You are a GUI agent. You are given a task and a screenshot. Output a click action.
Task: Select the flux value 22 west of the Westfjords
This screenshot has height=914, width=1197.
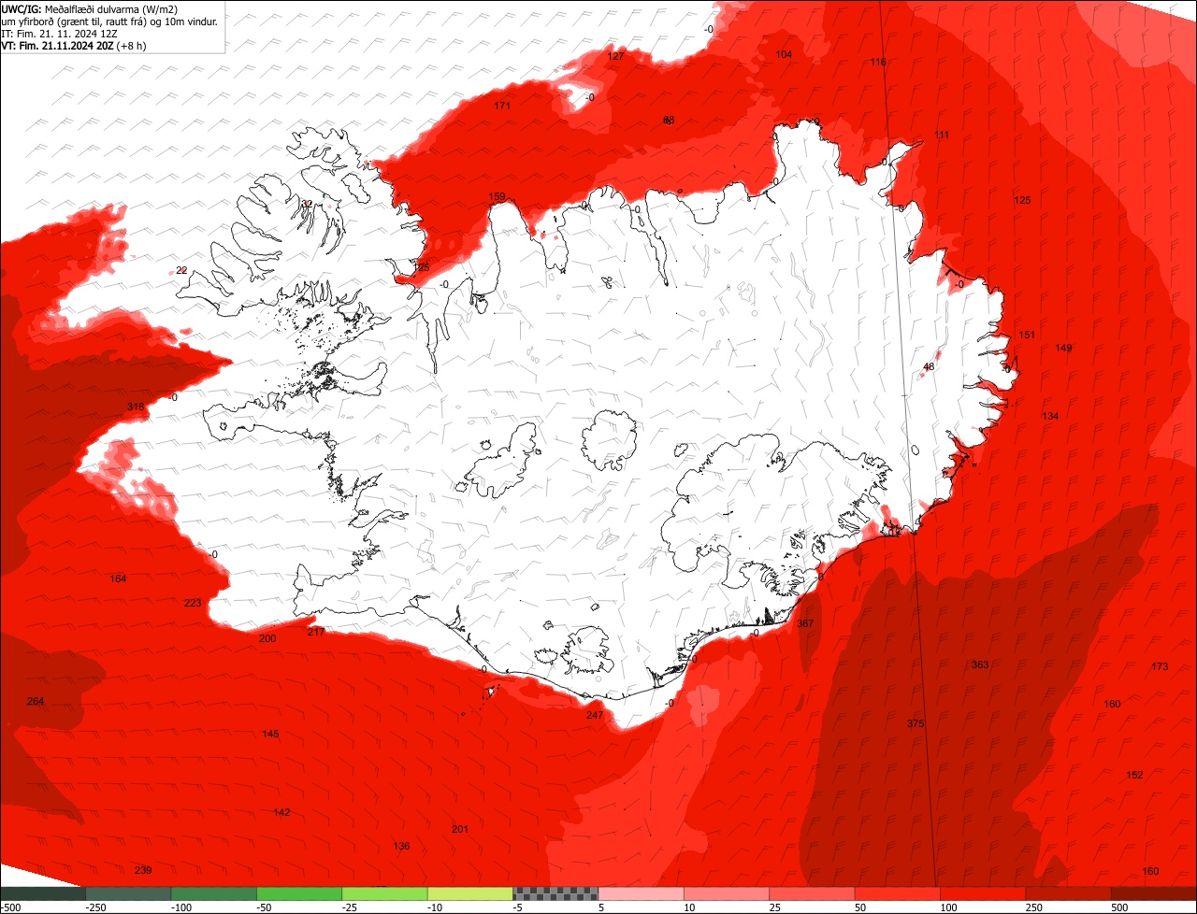pos(181,270)
